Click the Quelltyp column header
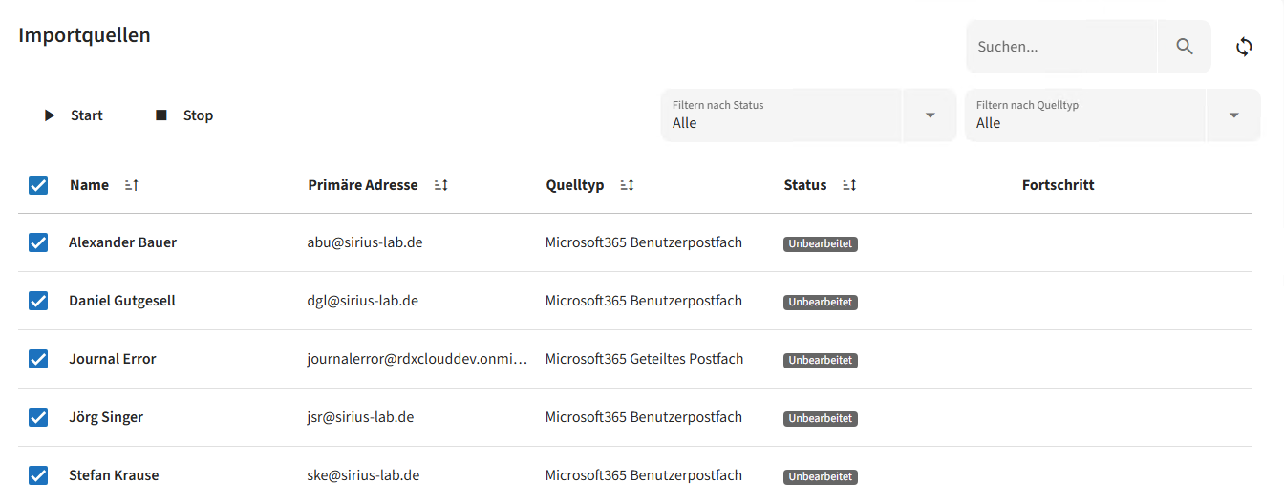Screen dimensions: 1284x504 575,185
